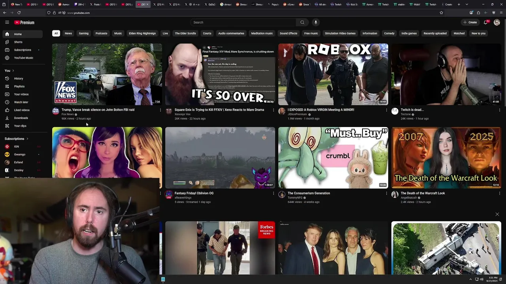Open History in the sidebar
Screen dimensions: 506x284
click(23, 78)
